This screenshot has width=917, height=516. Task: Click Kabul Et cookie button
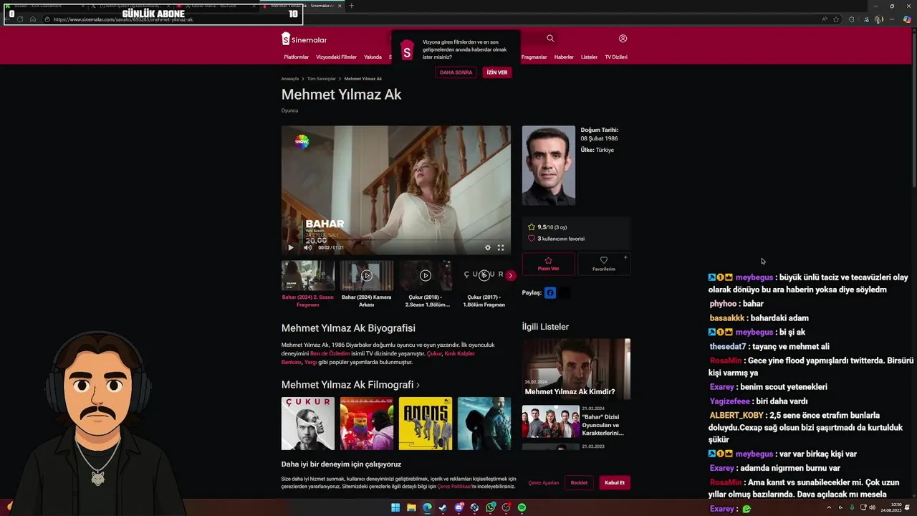click(615, 483)
